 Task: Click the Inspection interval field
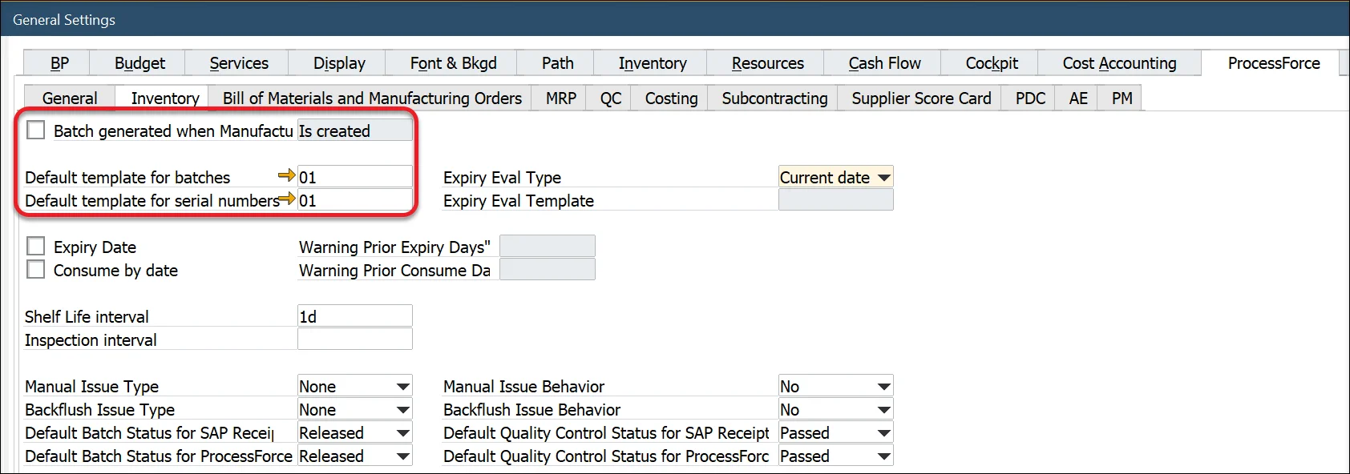click(x=354, y=339)
